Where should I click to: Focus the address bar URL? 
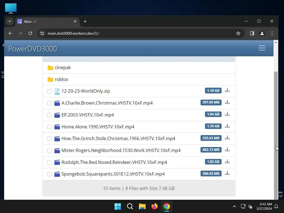pos(73,33)
